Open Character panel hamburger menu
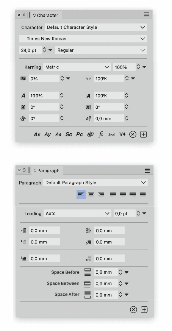 click(x=147, y=15)
